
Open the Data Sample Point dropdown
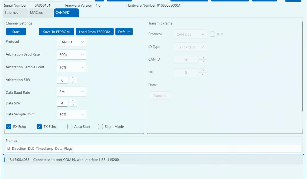click(x=72, y=115)
